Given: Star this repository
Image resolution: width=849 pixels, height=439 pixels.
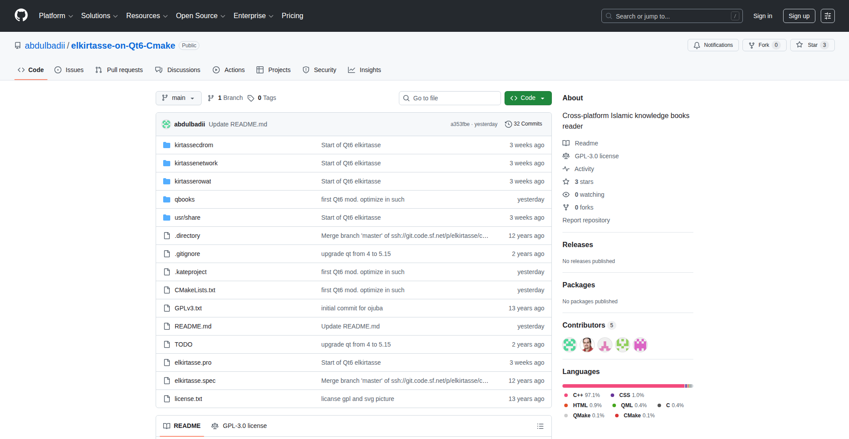Looking at the screenshot, I should (x=812, y=45).
